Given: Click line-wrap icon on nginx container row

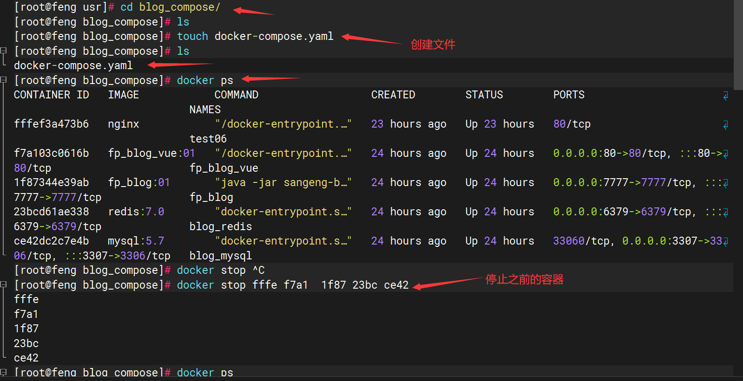Looking at the screenshot, I should pyautogui.click(x=725, y=125).
